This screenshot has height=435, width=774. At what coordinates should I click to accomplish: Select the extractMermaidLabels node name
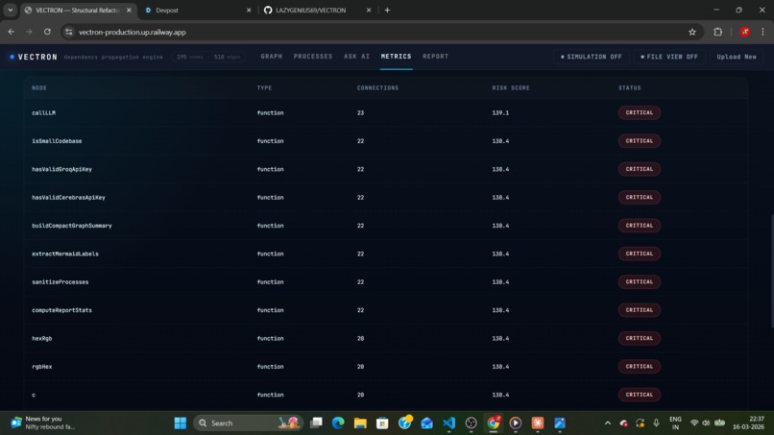tap(65, 254)
